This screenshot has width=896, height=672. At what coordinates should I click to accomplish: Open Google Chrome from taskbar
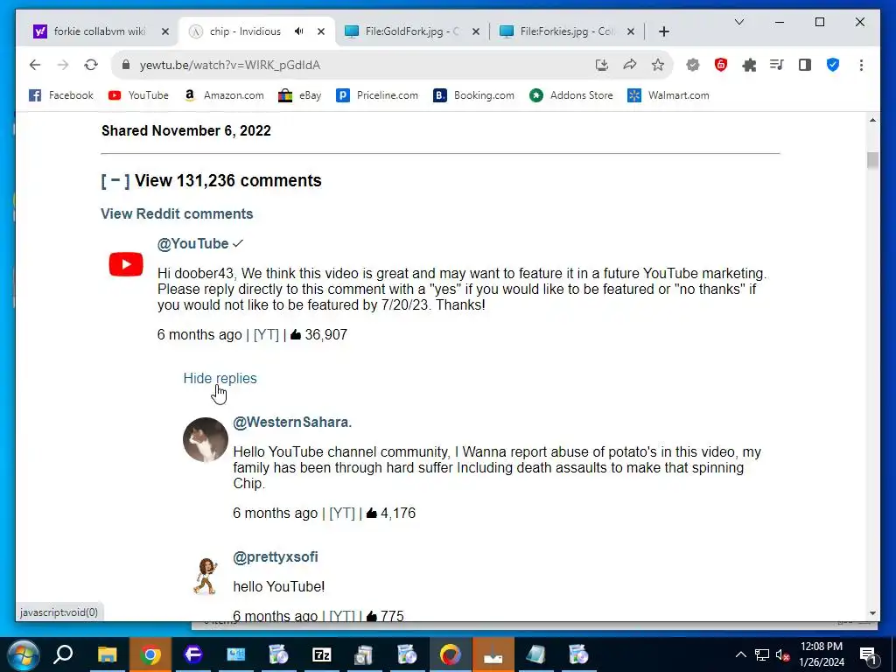[x=150, y=654]
